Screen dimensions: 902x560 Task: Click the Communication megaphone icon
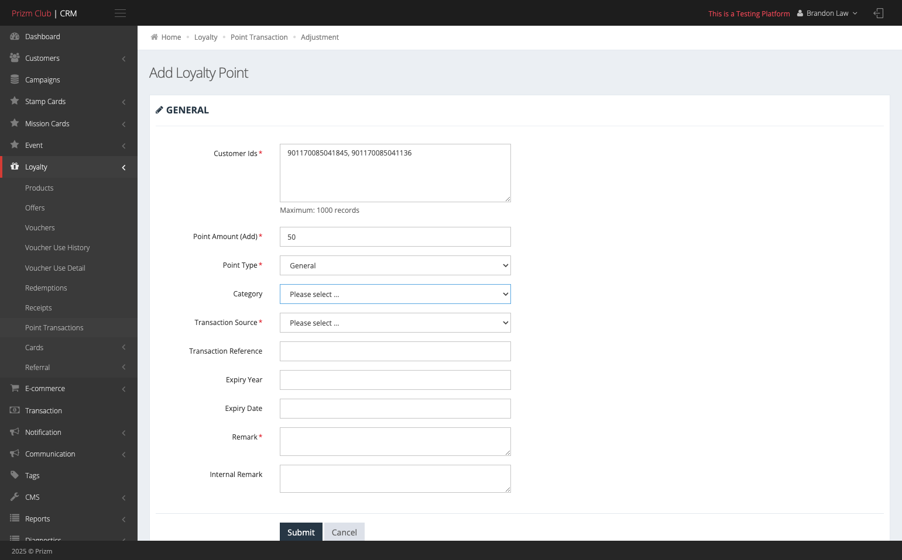click(15, 454)
